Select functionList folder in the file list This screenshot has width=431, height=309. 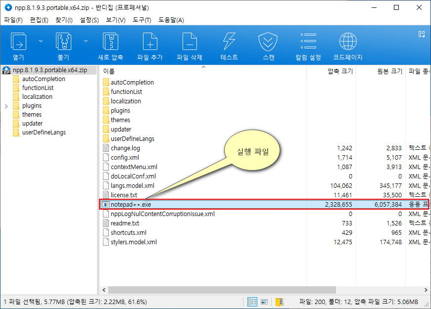pos(127,92)
